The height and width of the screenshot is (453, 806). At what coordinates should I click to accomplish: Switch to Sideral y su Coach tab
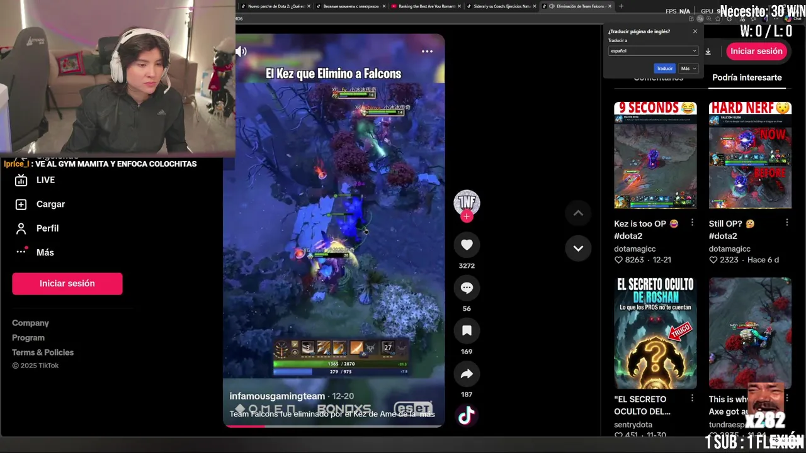coord(501,6)
